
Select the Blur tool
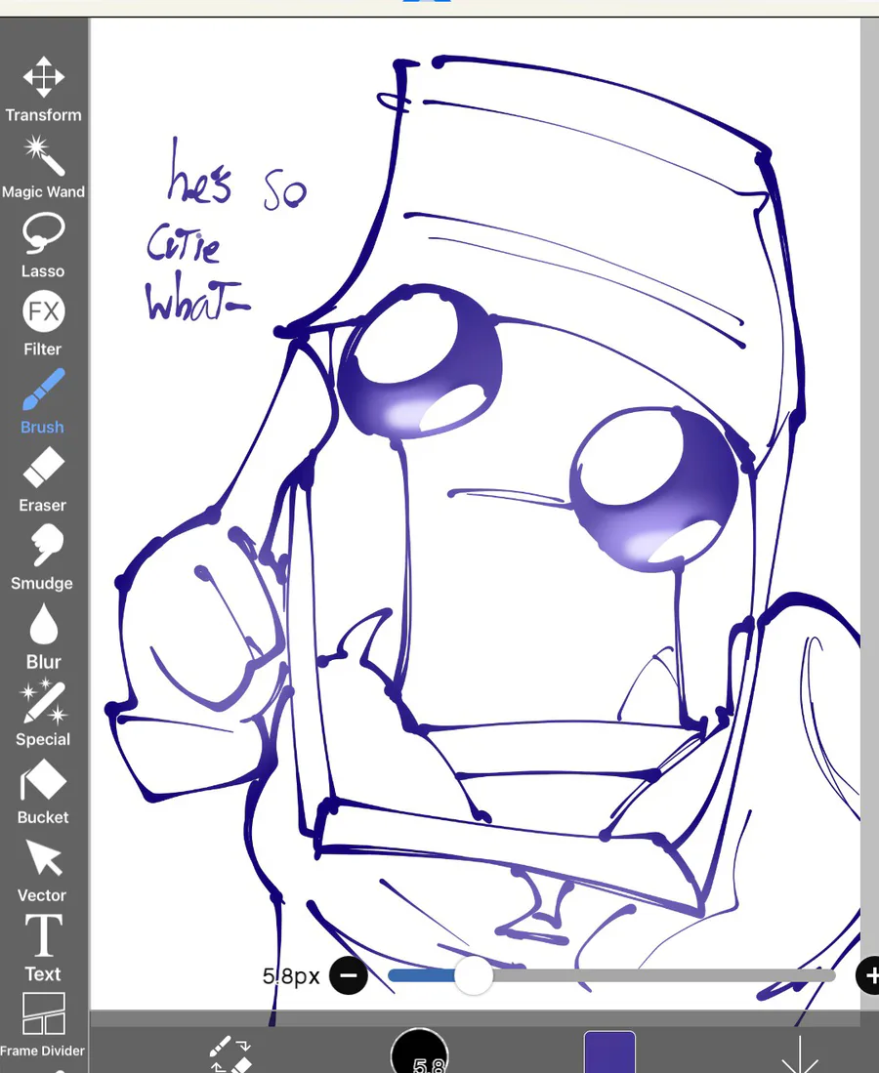coord(43,636)
